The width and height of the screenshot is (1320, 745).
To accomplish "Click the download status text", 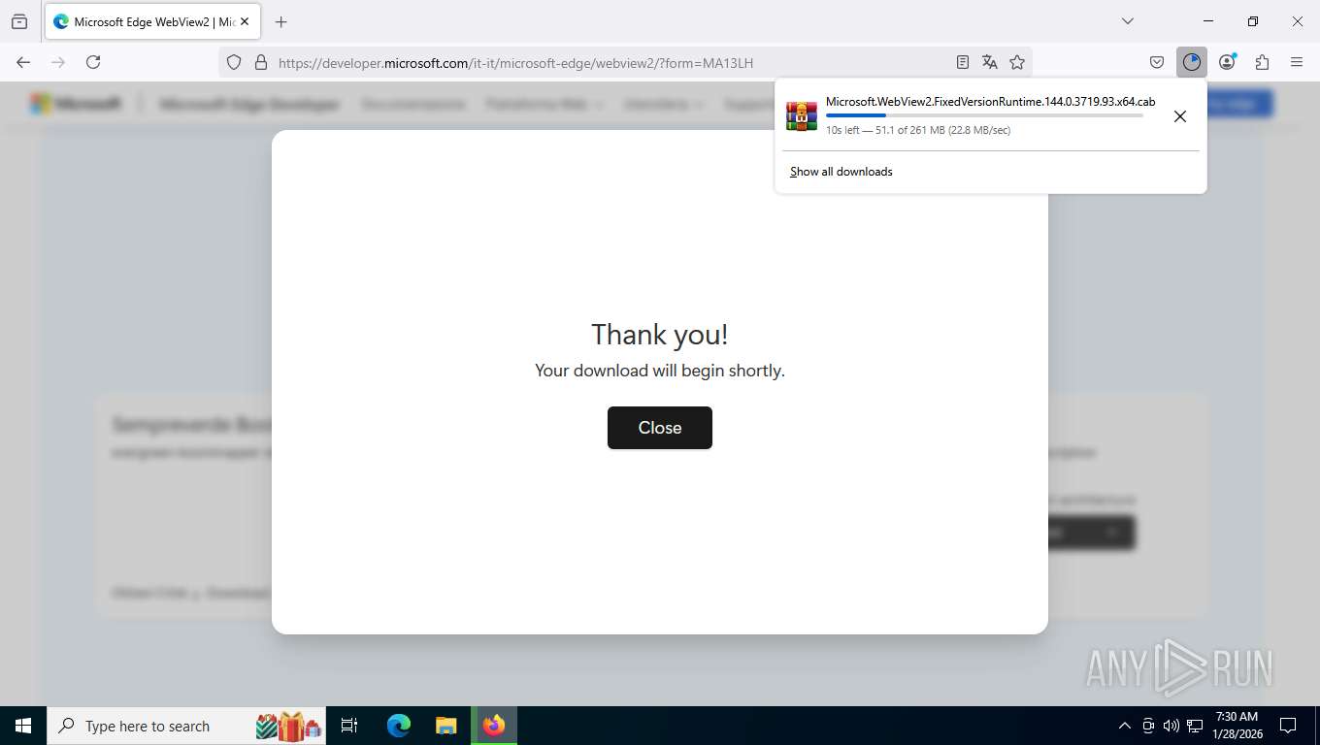I will [x=918, y=130].
